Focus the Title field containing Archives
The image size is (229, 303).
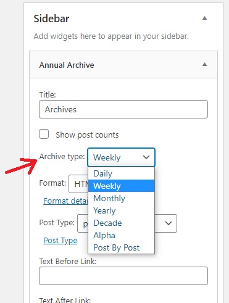point(123,109)
